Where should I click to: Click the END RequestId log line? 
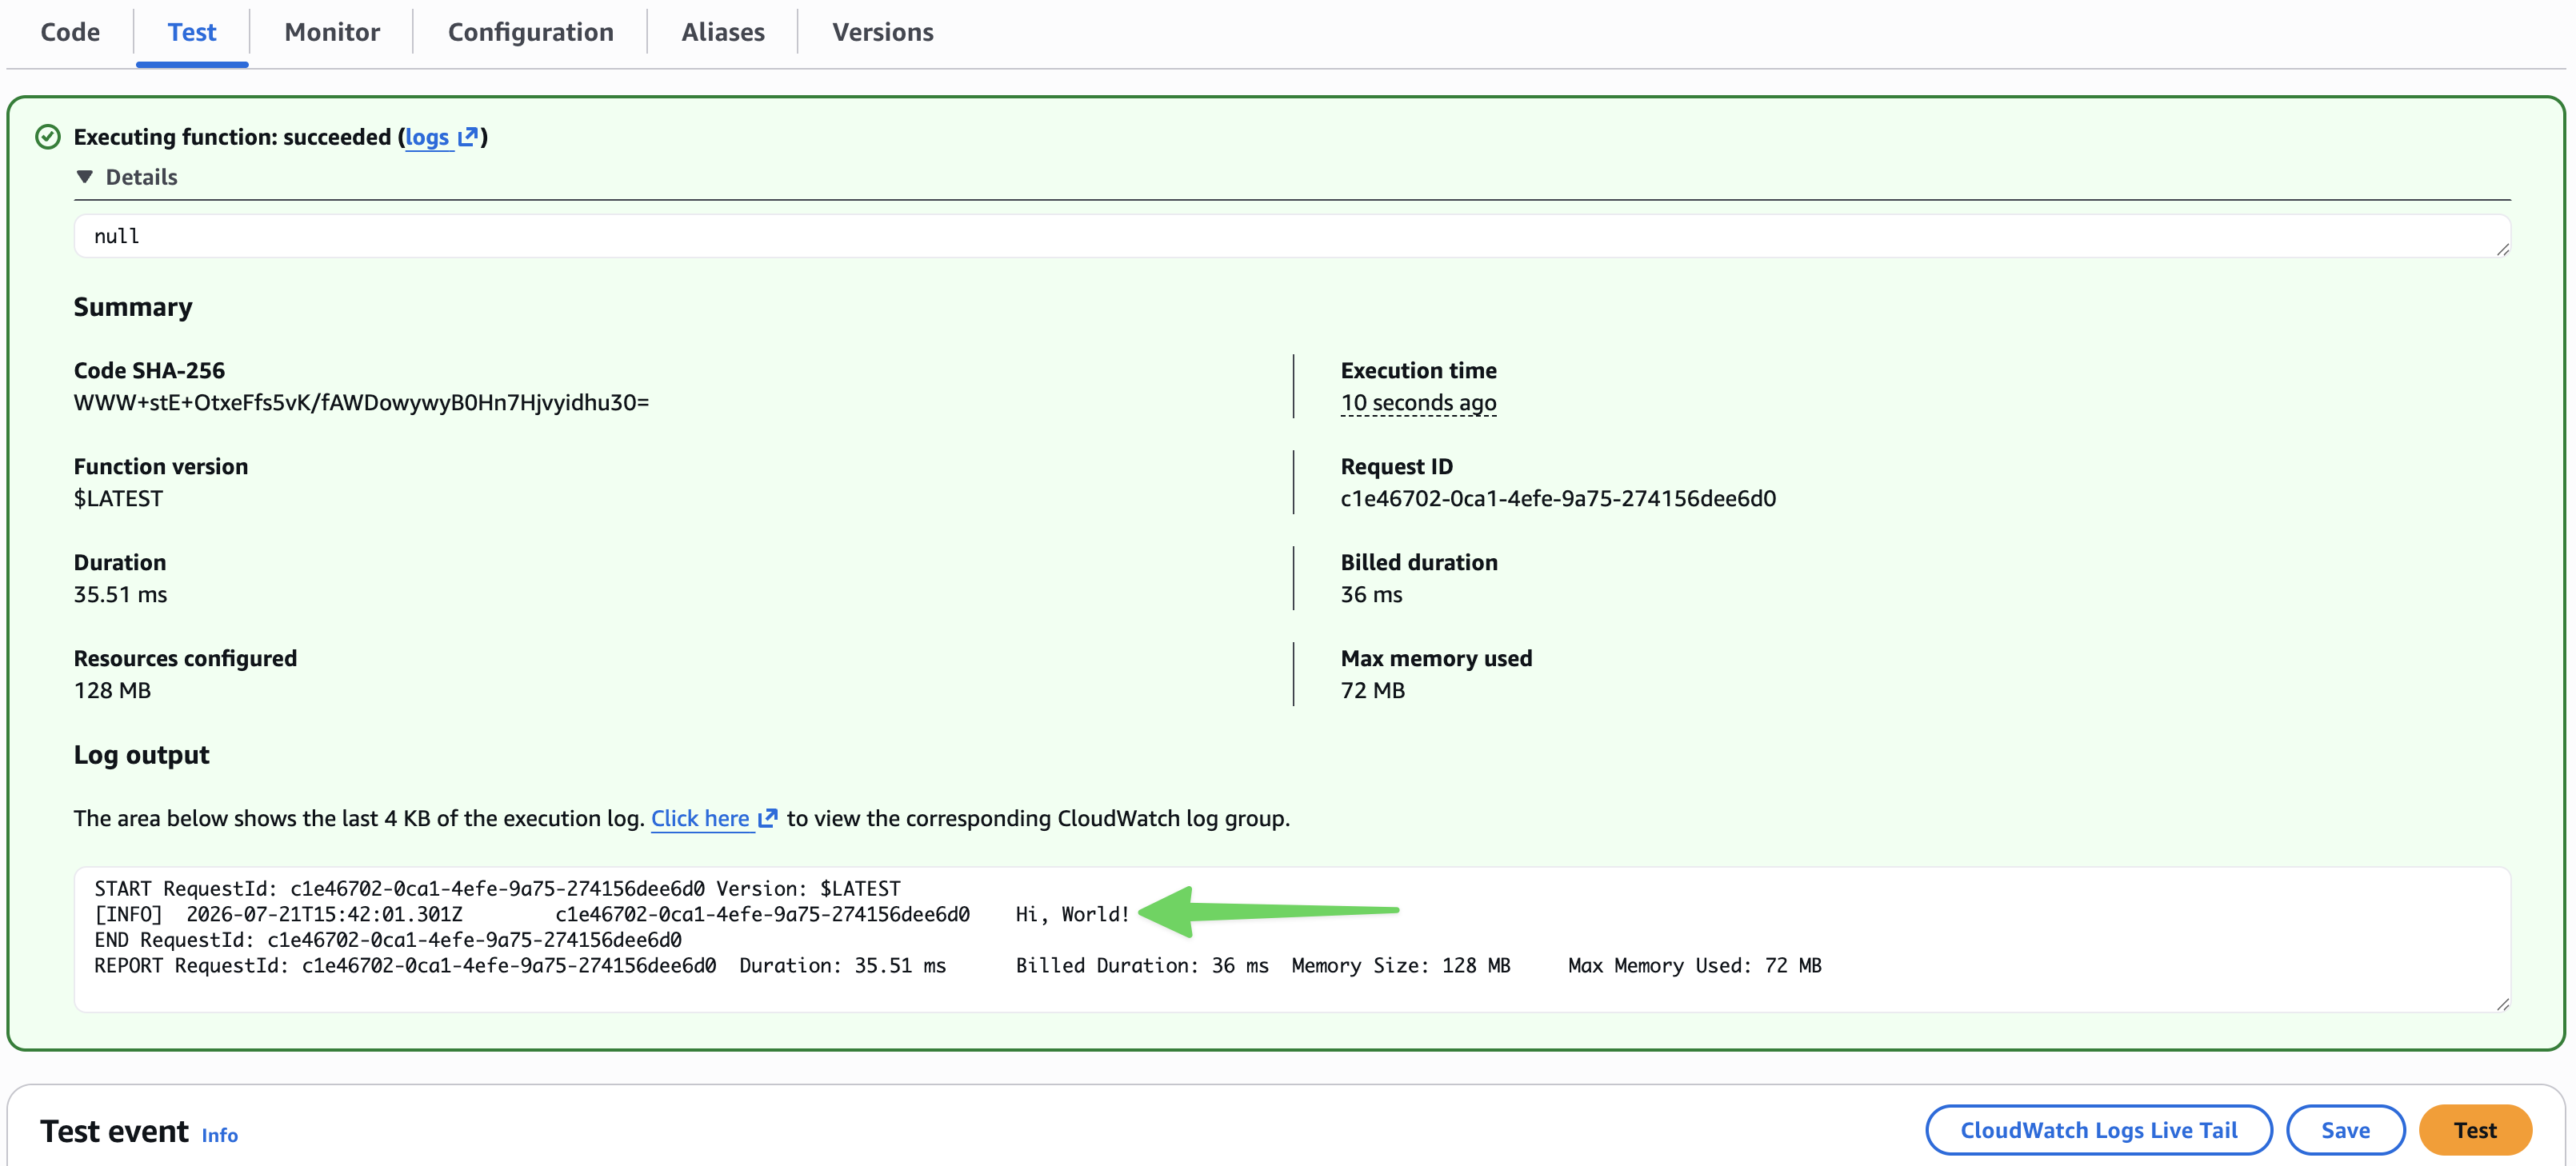[388, 940]
